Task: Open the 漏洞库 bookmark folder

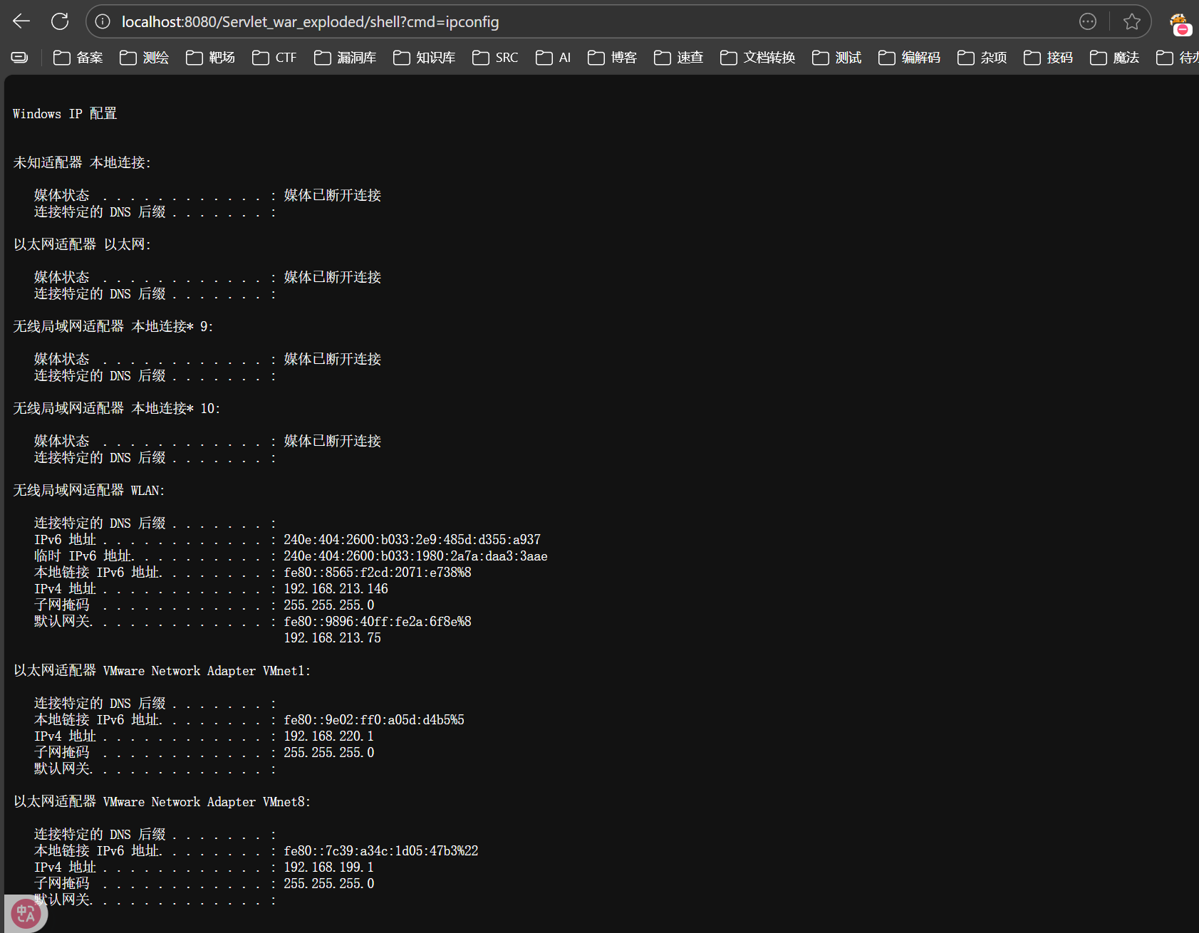Action: coord(346,58)
